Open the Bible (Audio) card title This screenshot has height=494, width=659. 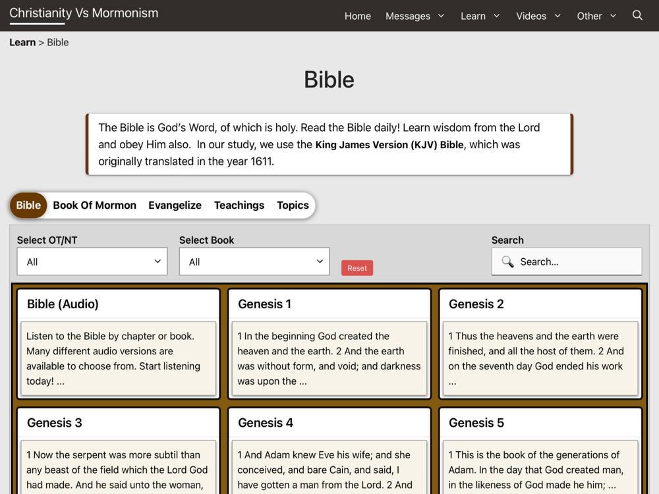click(63, 304)
